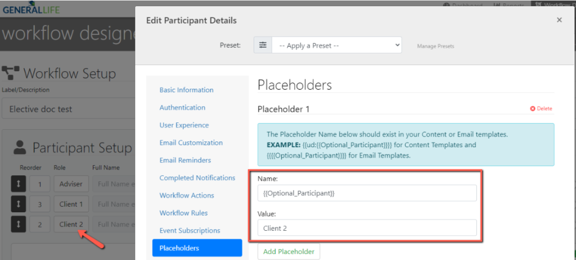This screenshot has height=260, width=576.
Task: Open the Apply a Preset dropdown
Action: click(x=336, y=45)
